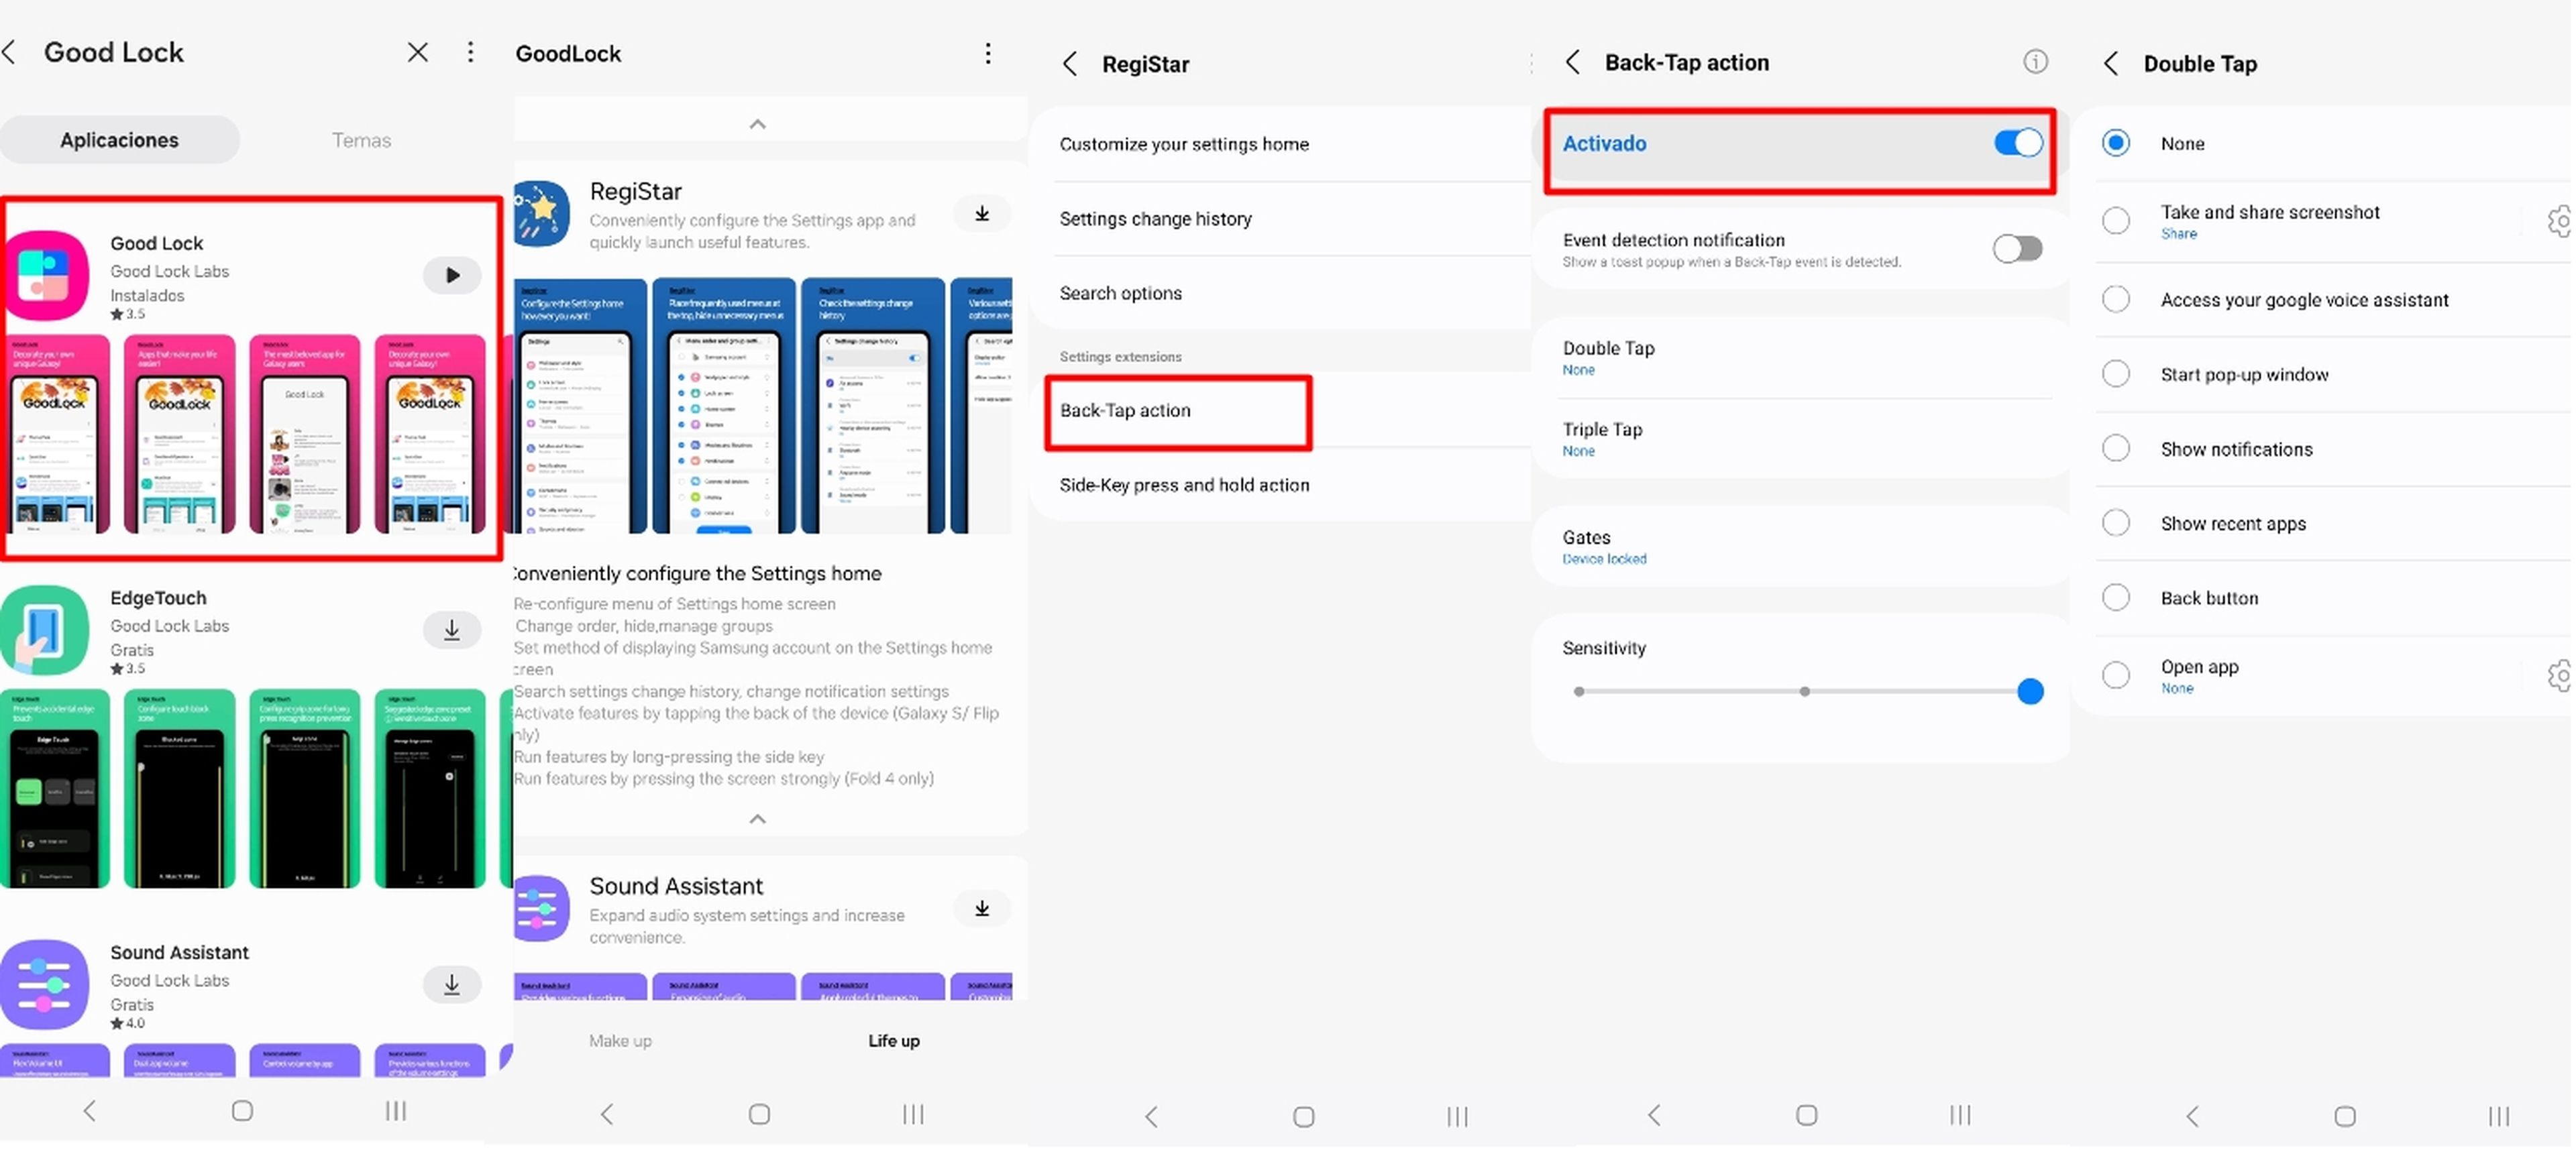Collapse RegiStar card using top chevron
2576x1150 pixels.
(x=758, y=124)
